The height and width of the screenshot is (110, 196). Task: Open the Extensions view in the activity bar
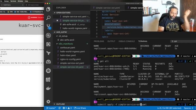pyautogui.click(x=48, y=44)
